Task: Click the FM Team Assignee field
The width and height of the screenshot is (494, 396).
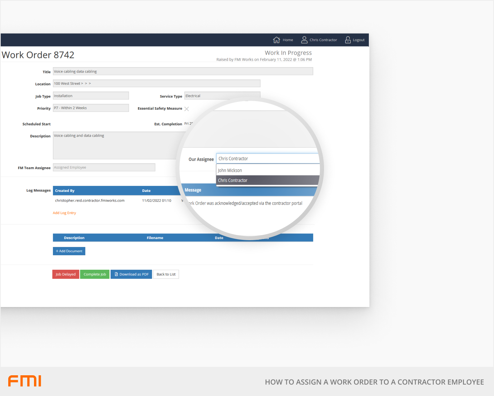Action: [x=104, y=168]
